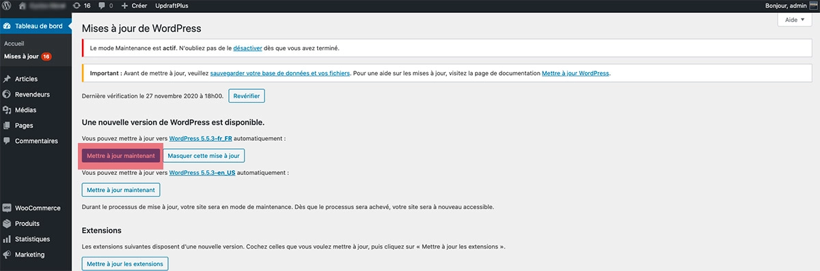
Task: Click the Produits box icon
Action: pyautogui.click(x=7, y=223)
